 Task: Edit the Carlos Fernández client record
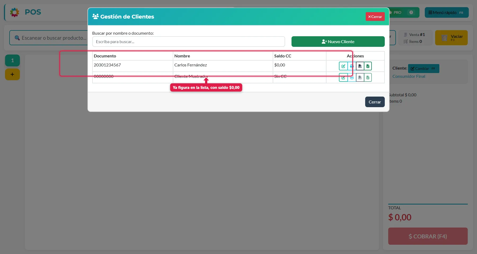click(x=343, y=66)
